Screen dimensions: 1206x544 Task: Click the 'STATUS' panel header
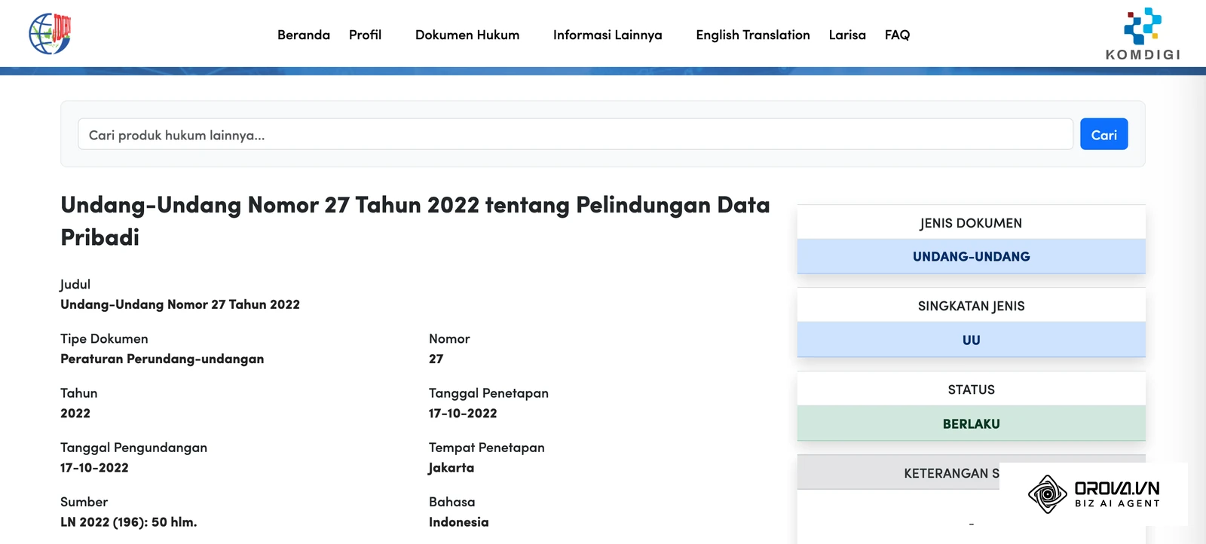(x=971, y=390)
